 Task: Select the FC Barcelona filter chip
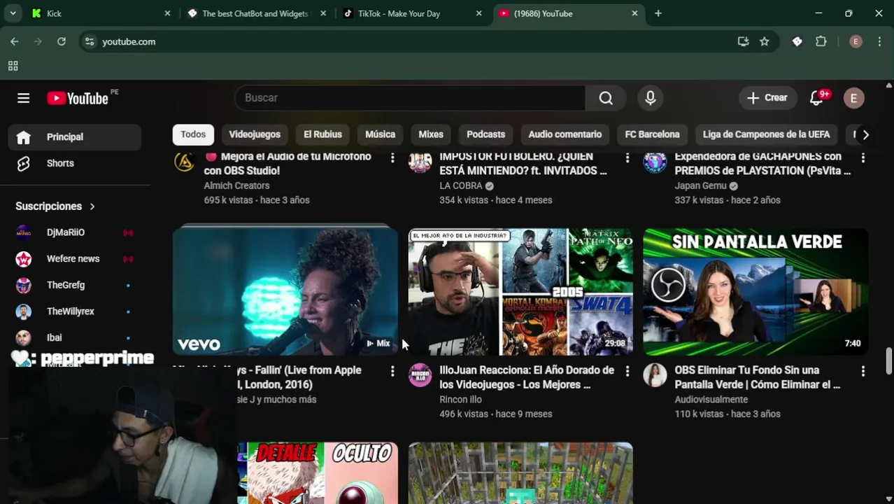point(652,134)
